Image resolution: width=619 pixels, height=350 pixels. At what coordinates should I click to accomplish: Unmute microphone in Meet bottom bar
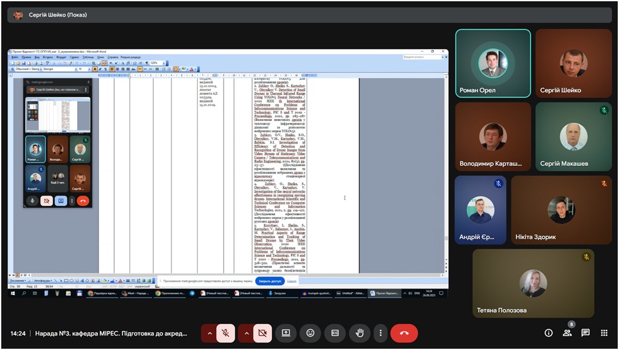click(x=226, y=333)
